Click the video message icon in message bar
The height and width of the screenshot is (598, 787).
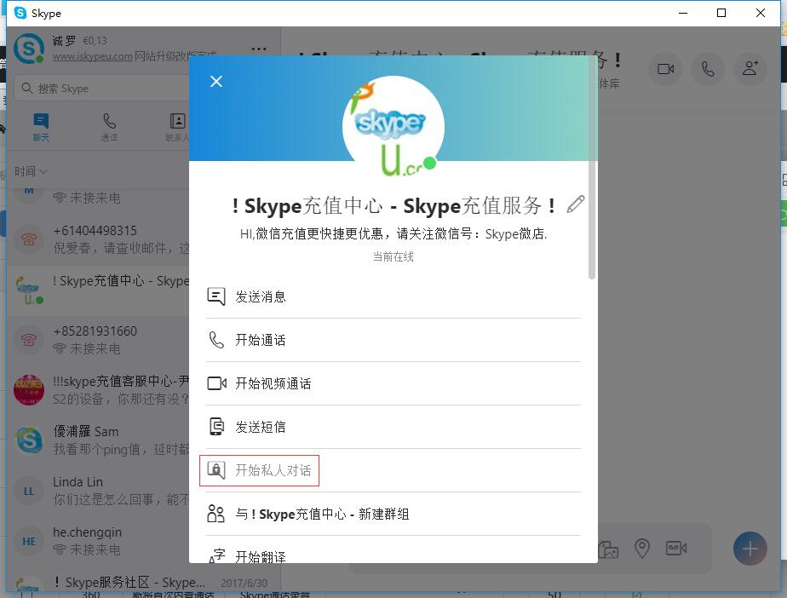pos(676,548)
